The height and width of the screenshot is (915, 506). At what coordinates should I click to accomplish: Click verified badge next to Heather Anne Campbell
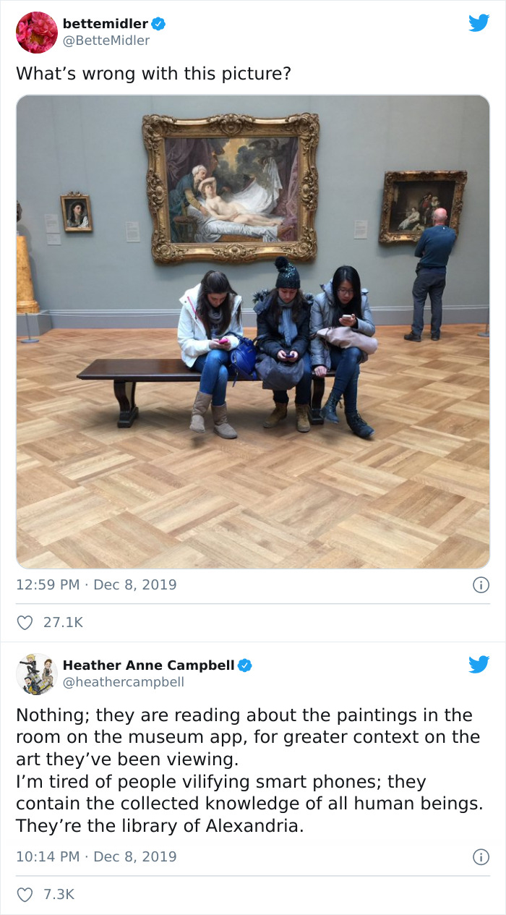point(245,665)
